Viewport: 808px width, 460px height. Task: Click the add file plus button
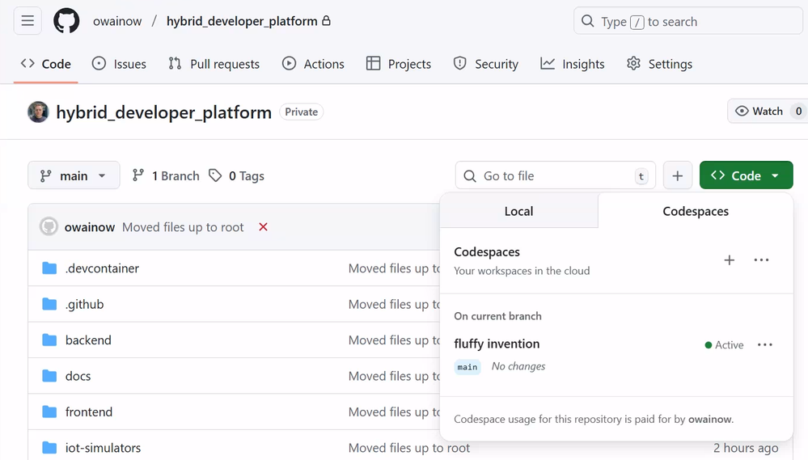point(678,175)
